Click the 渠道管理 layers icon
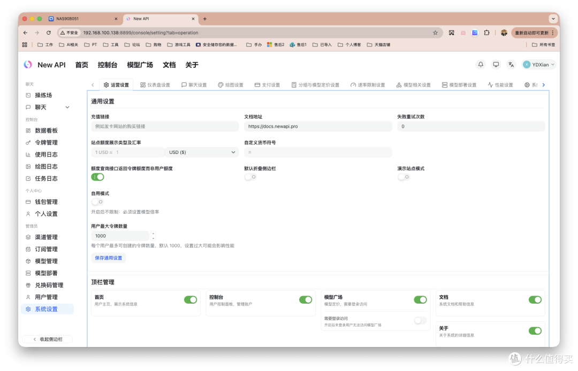This screenshot has width=578, height=371. pos(28,237)
